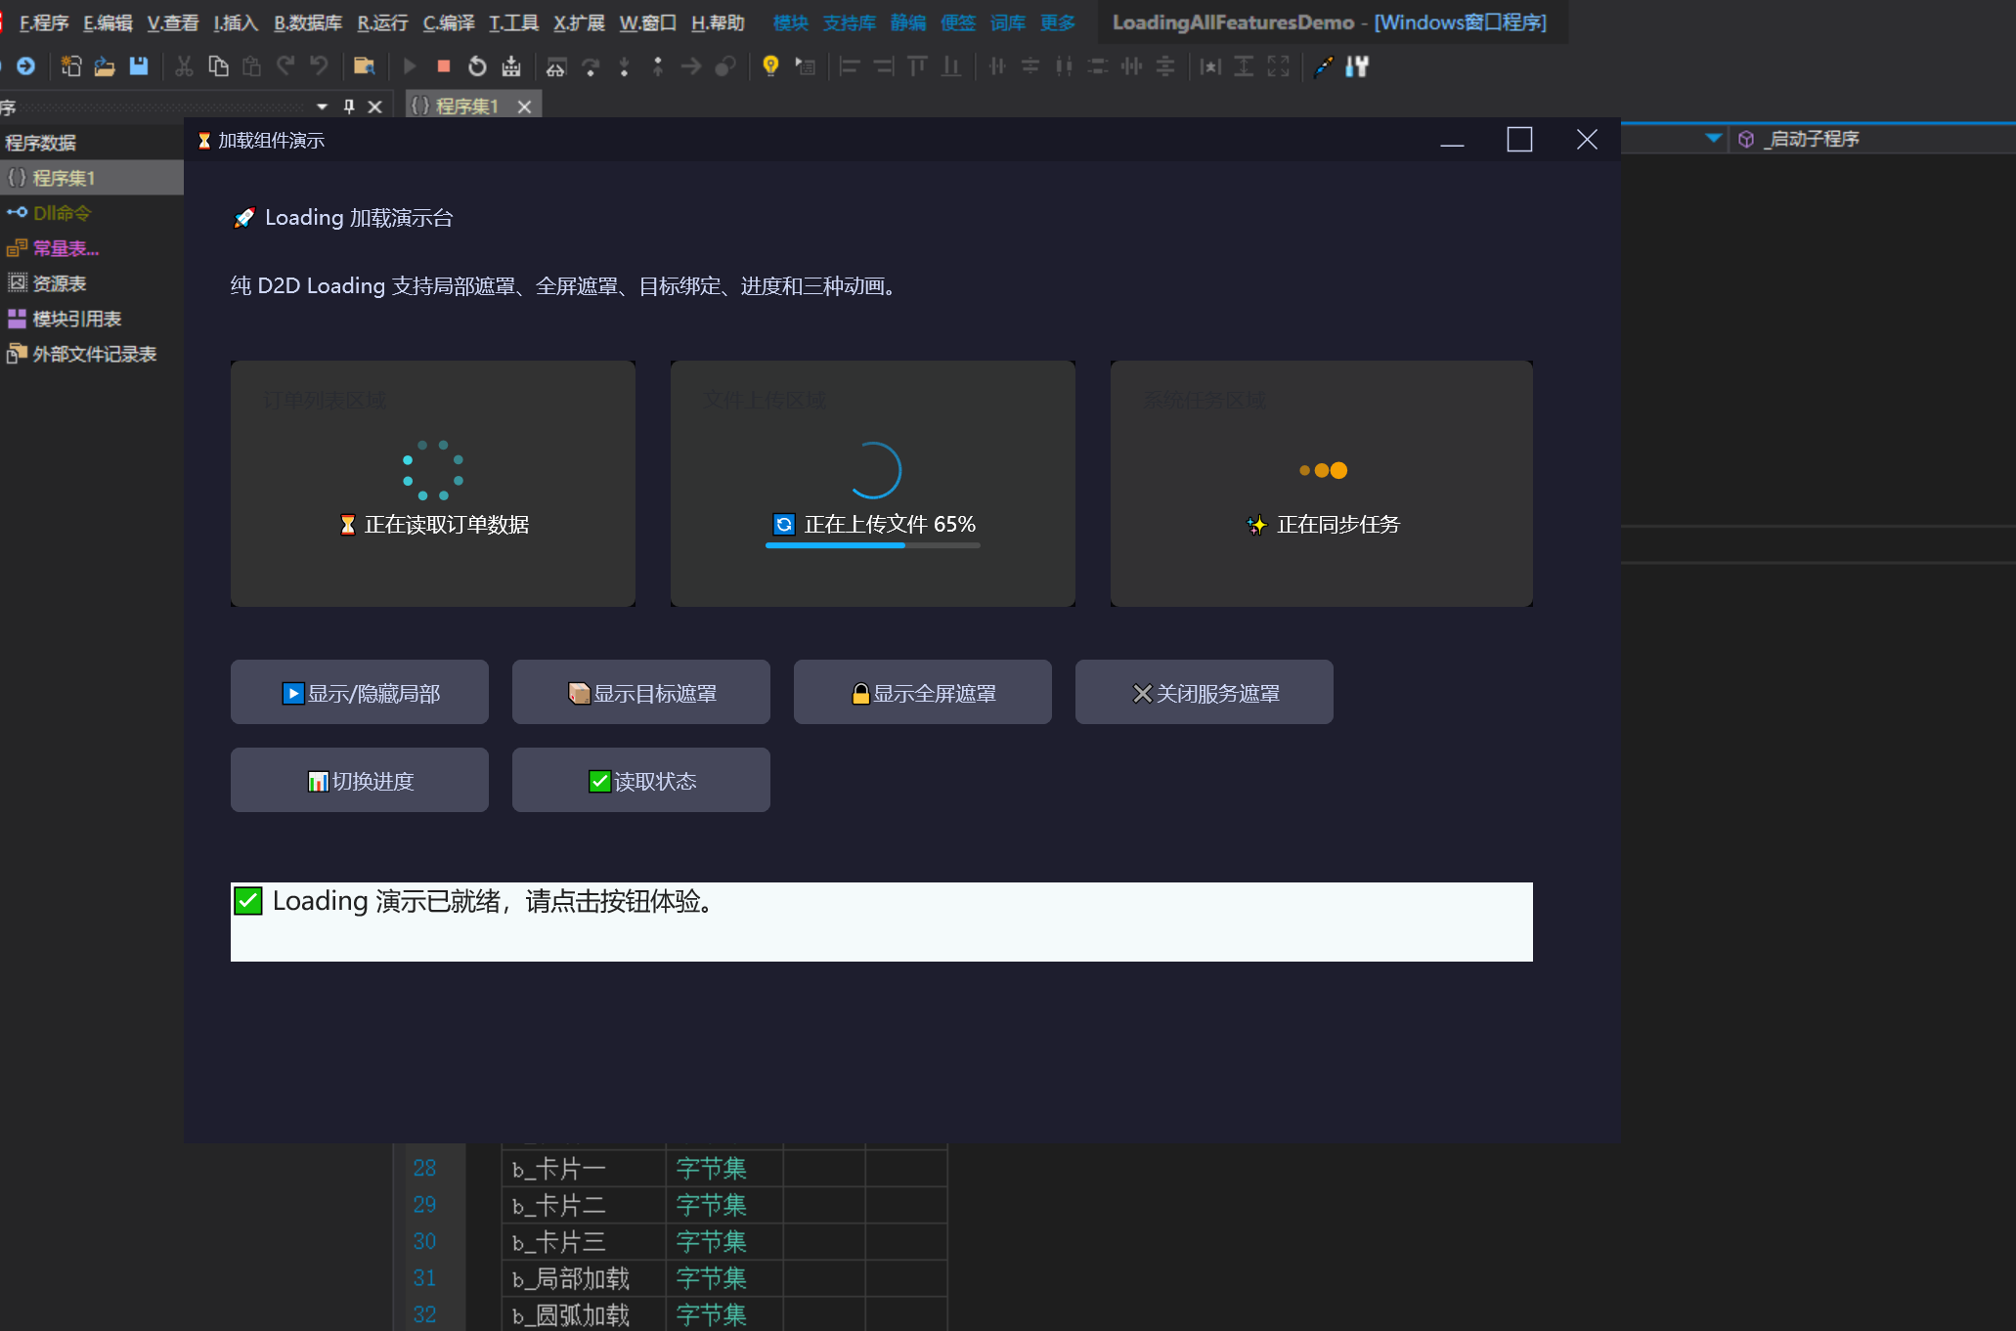Viewport: 2016px width, 1331px height.
Task: Open the T.工具 menu
Action: coord(513,22)
